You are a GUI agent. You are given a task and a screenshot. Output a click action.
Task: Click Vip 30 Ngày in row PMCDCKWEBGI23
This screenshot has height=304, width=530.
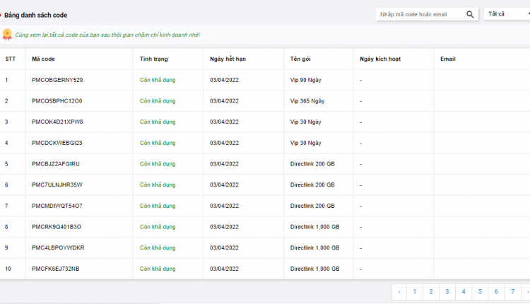click(x=305, y=143)
